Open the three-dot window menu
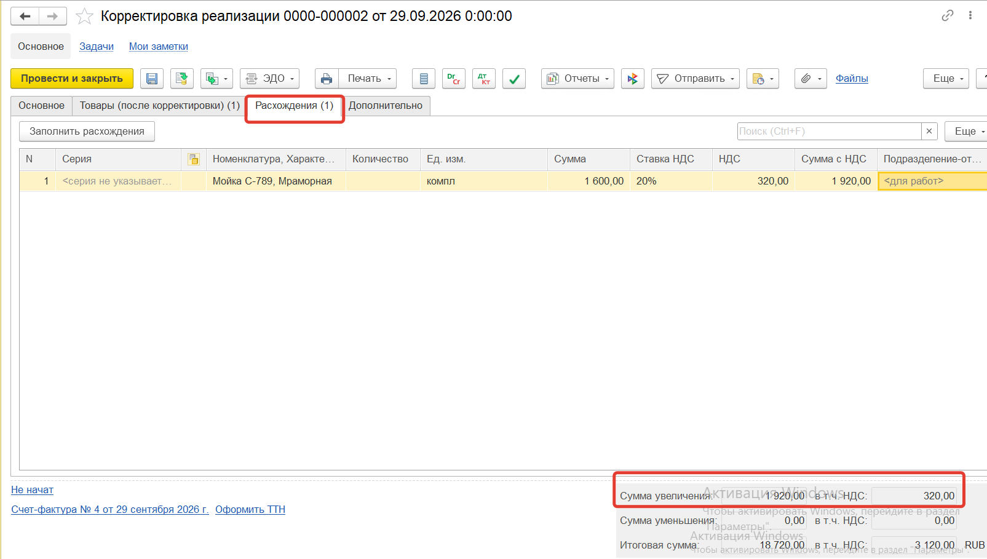The height and width of the screenshot is (559, 987). pyautogui.click(x=970, y=15)
